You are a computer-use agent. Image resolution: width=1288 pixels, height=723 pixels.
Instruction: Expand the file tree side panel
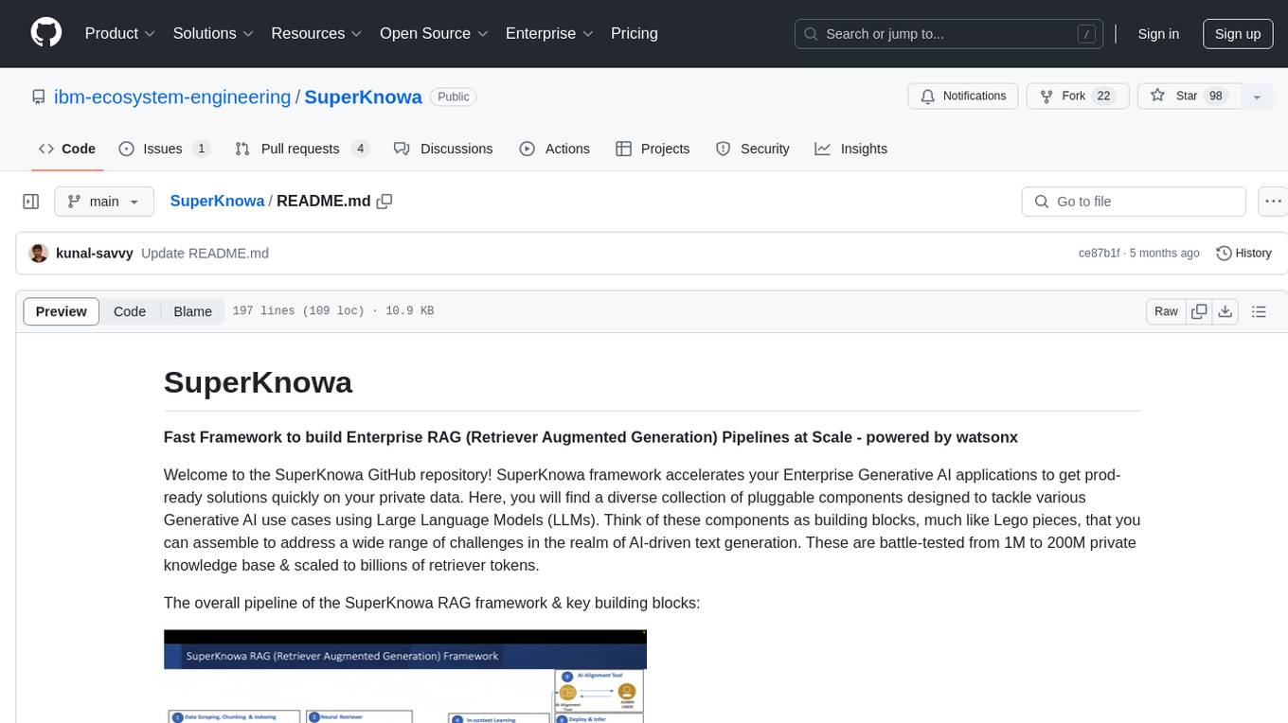(x=31, y=202)
